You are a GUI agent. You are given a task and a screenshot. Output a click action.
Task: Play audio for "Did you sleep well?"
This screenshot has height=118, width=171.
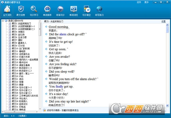click(46, 71)
